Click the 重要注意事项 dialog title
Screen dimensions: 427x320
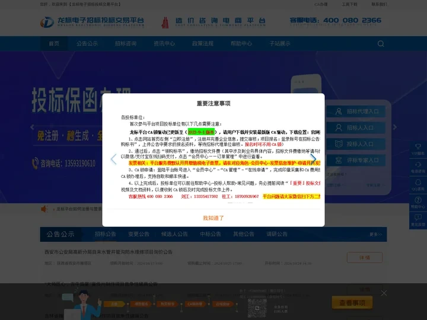pos(213,103)
